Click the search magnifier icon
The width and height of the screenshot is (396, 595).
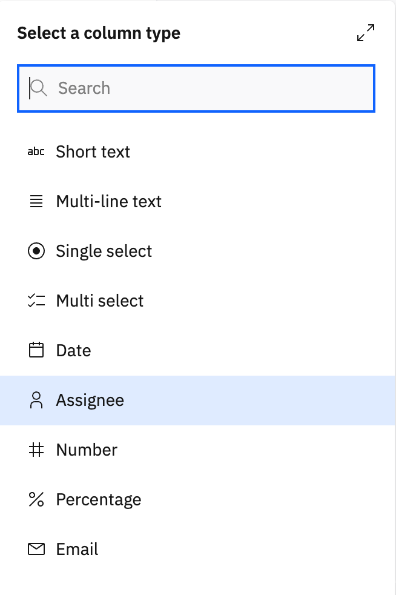point(39,88)
